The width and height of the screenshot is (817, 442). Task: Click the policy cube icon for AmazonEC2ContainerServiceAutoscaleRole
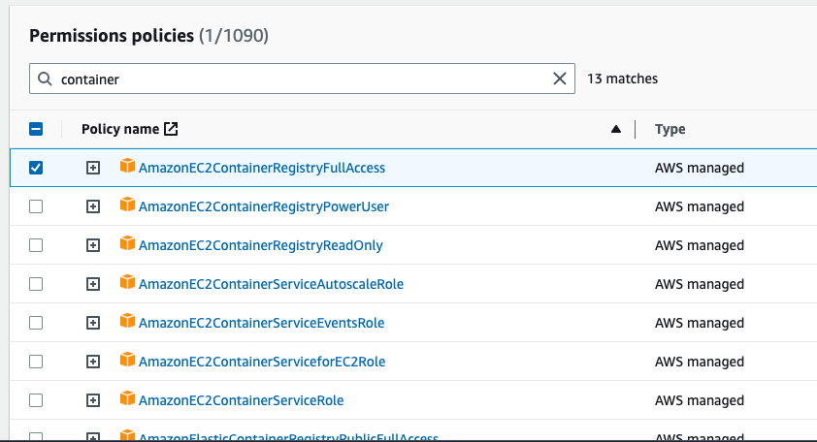click(127, 282)
